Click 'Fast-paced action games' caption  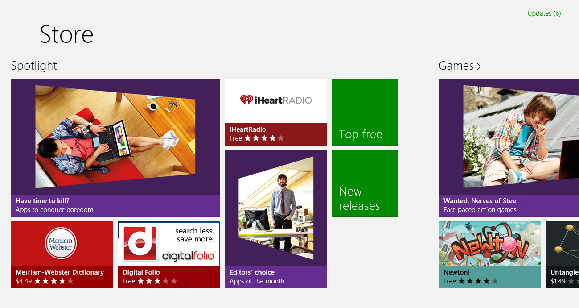480,210
